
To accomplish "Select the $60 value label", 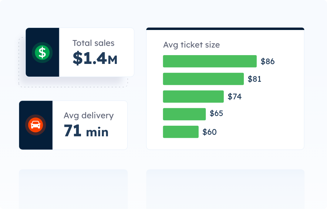I will (x=210, y=132).
